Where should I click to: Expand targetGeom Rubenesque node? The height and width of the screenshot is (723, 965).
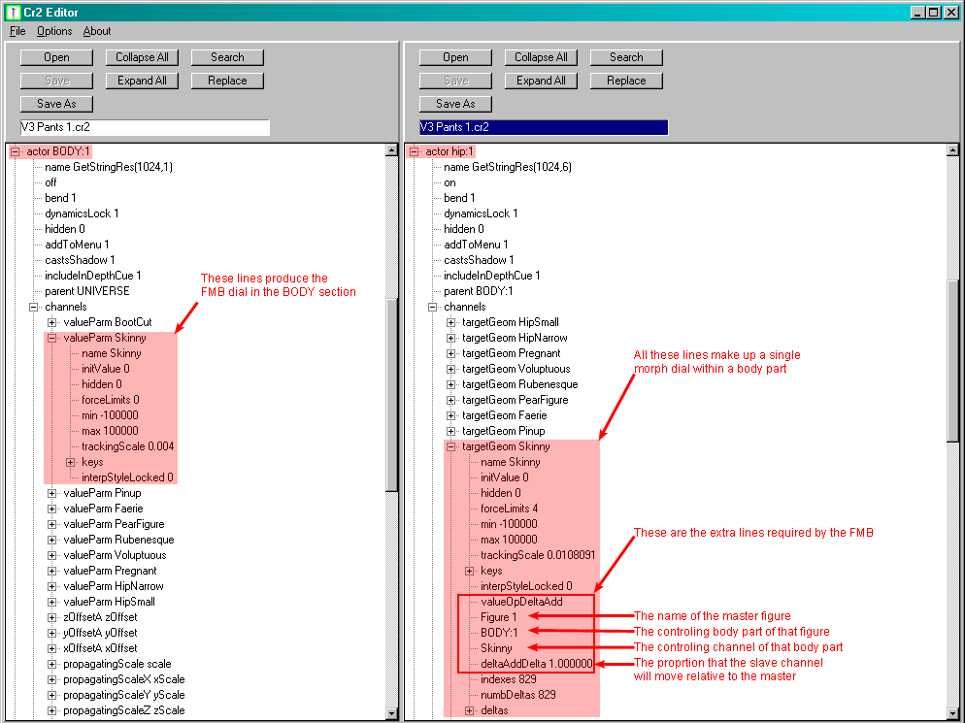pyautogui.click(x=450, y=384)
